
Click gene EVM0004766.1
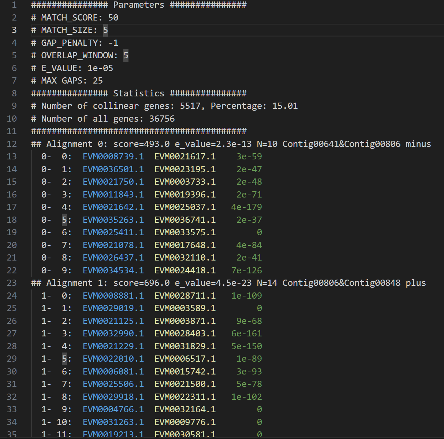[x=113, y=409]
